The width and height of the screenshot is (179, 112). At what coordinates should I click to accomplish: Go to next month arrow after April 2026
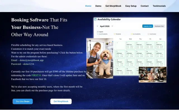pos(112,26)
